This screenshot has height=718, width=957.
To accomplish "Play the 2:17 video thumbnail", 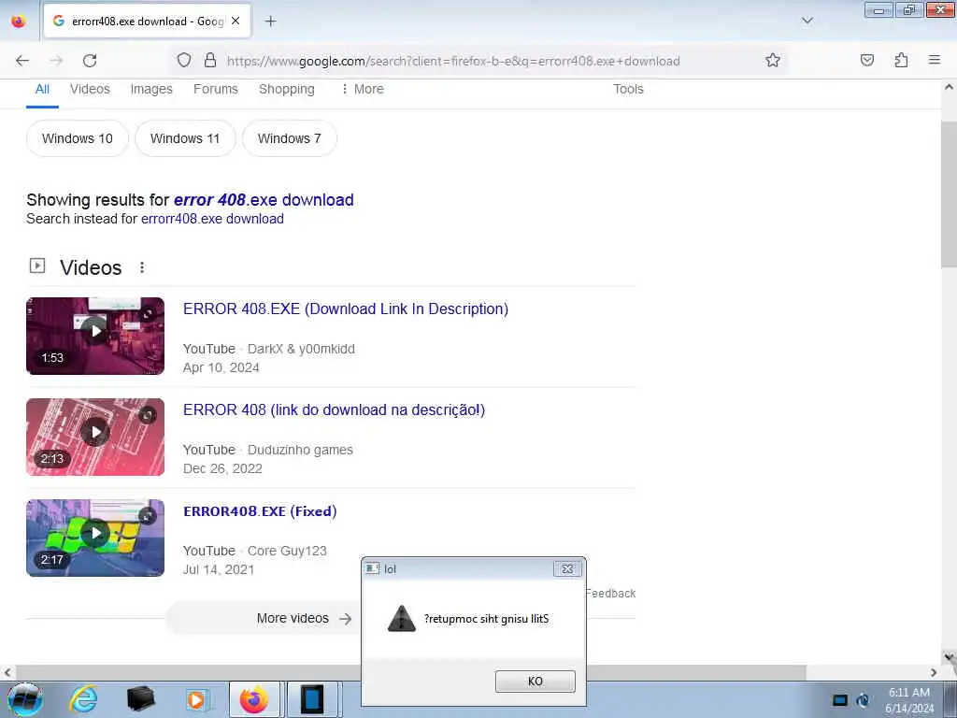I will pyautogui.click(x=95, y=538).
